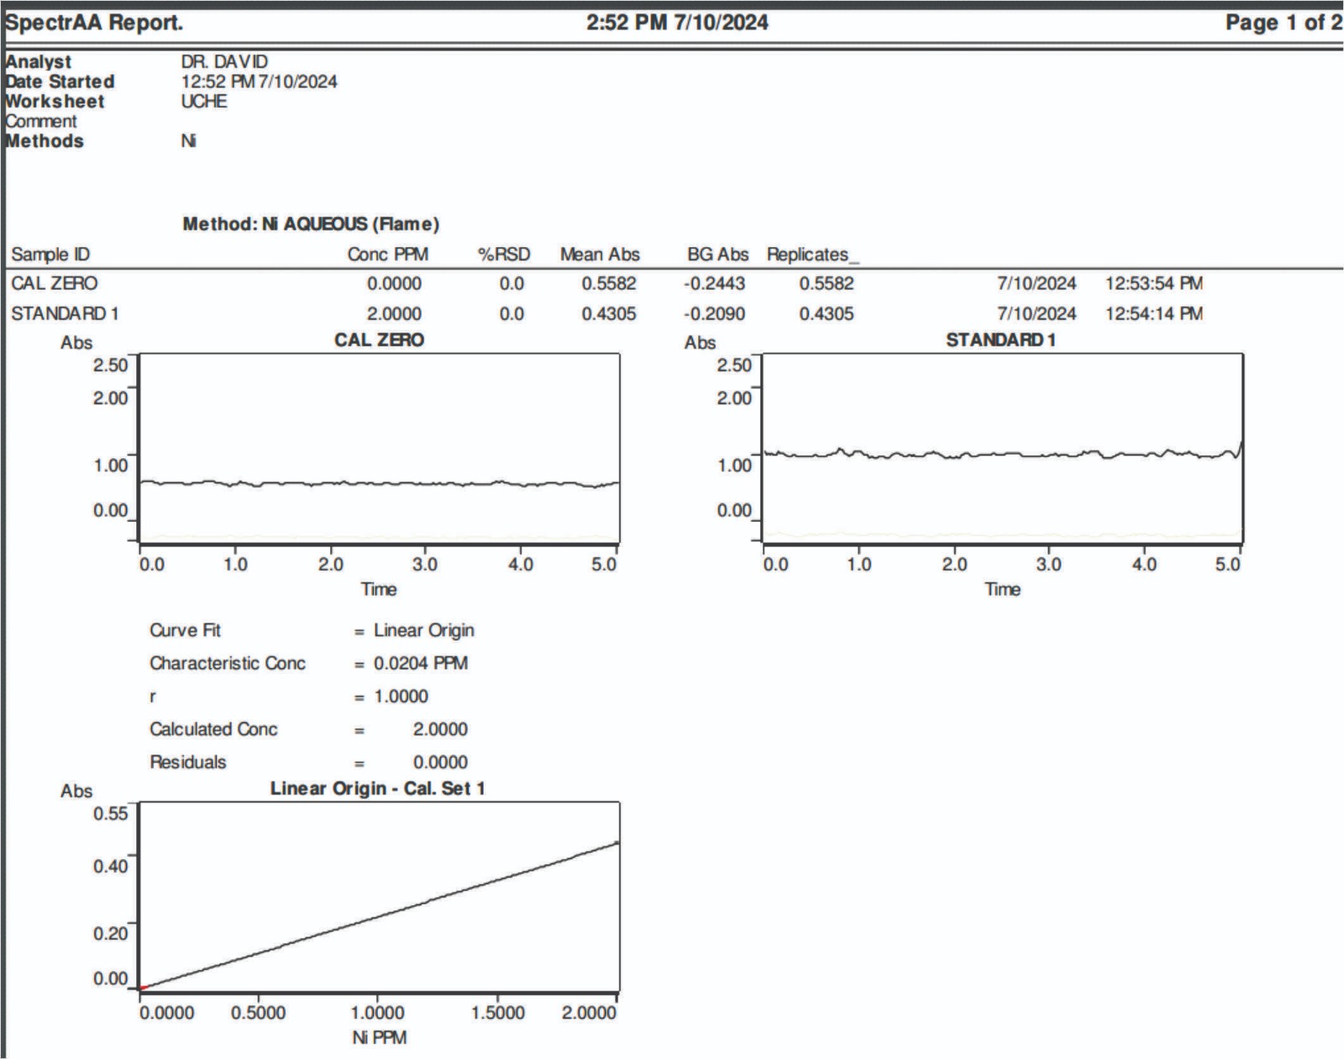This screenshot has height=1059, width=1344.
Task: Click the Method: Ni AQUEOUS (Flame) heading
Action: [311, 224]
